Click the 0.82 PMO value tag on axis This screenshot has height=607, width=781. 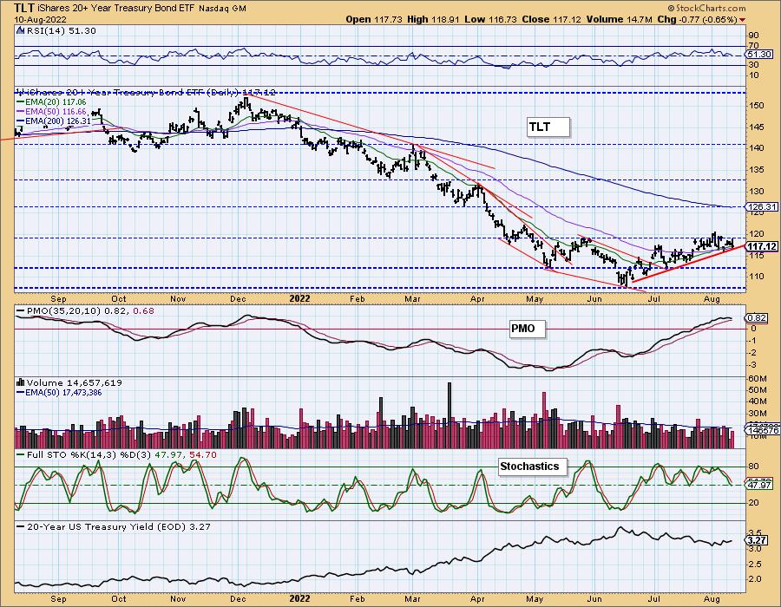(758, 318)
